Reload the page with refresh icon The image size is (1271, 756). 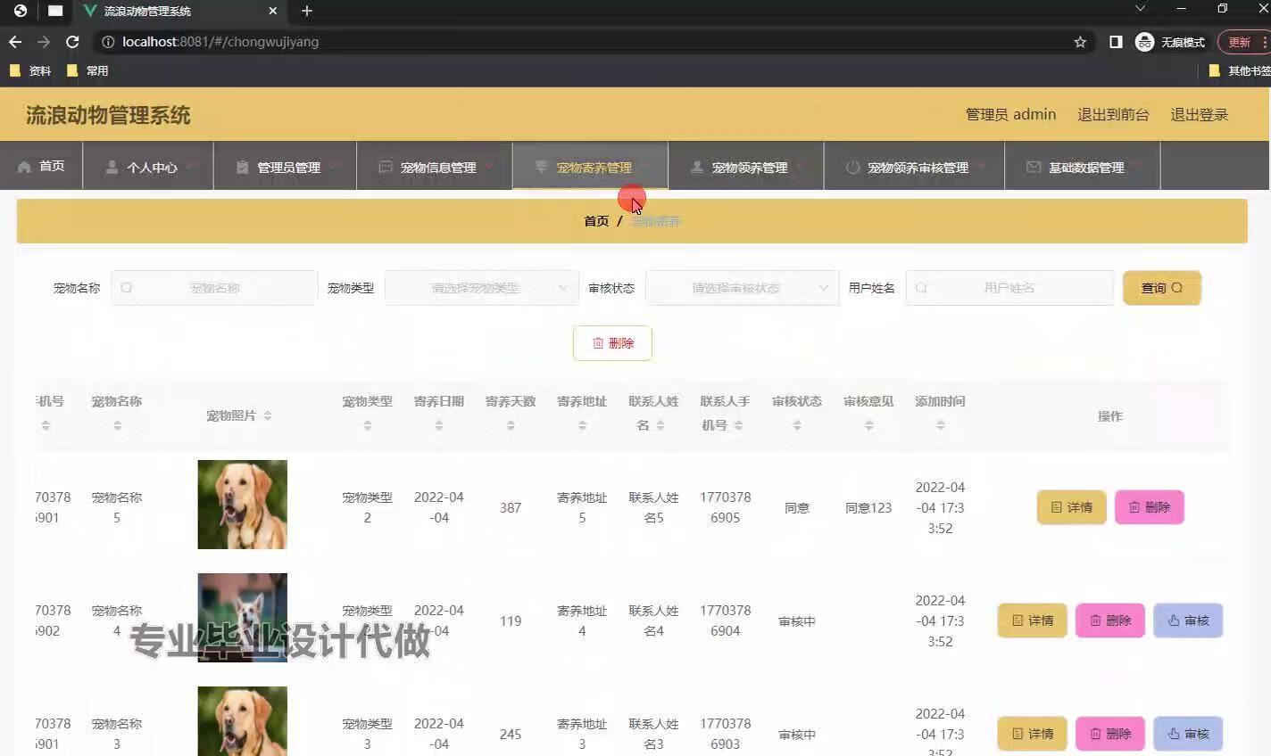(x=73, y=42)
